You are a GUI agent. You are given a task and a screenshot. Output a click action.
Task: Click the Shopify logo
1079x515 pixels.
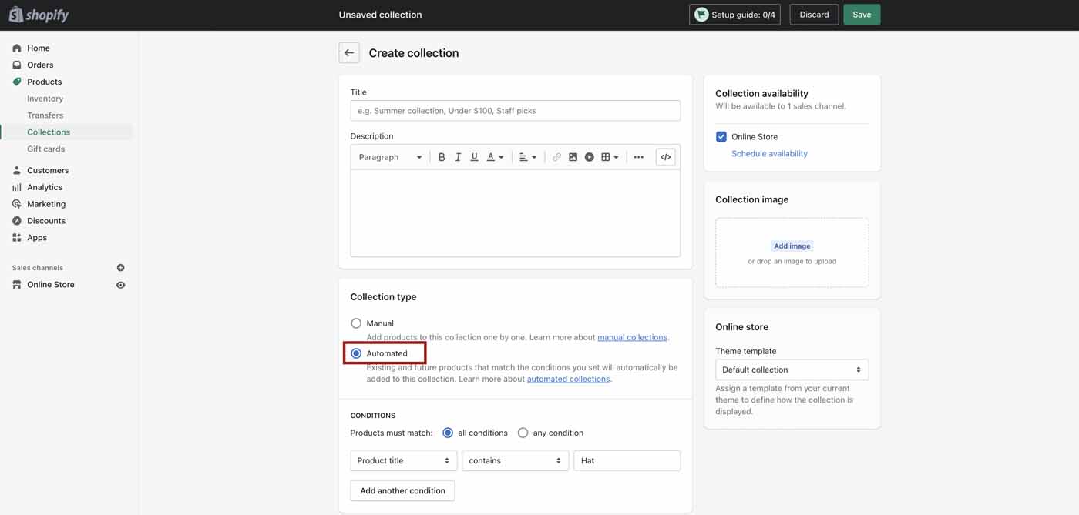(39, 15)
